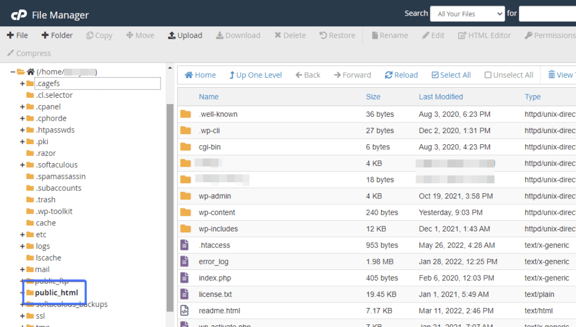The image size is (576, 327).
Task: Create a new file with + File
Action: 17,35
